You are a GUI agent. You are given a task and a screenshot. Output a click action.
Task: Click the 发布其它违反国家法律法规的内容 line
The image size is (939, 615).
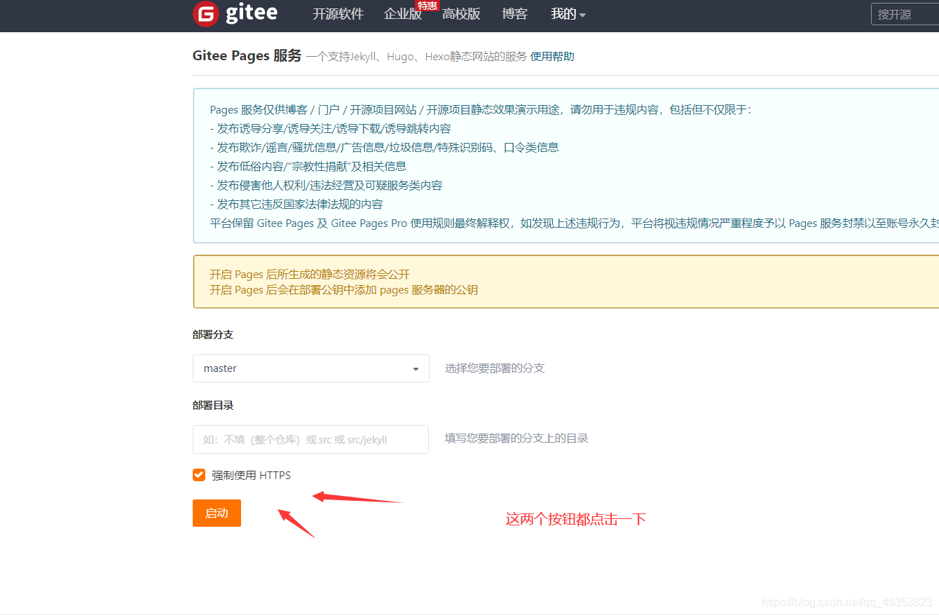tap(296, 205)
